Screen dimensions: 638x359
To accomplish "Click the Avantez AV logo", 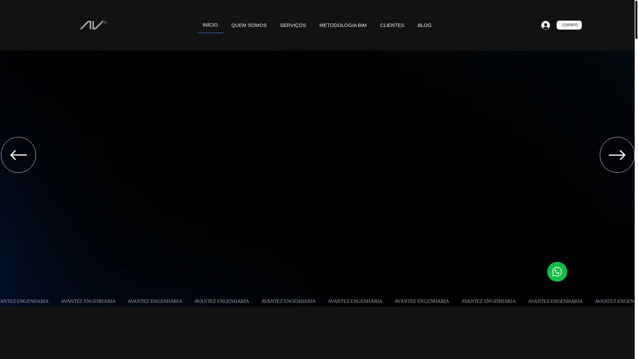I will (x=93, y=25).
